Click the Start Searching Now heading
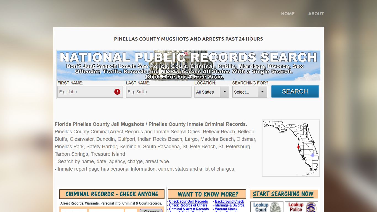 (x=283, y=194)
